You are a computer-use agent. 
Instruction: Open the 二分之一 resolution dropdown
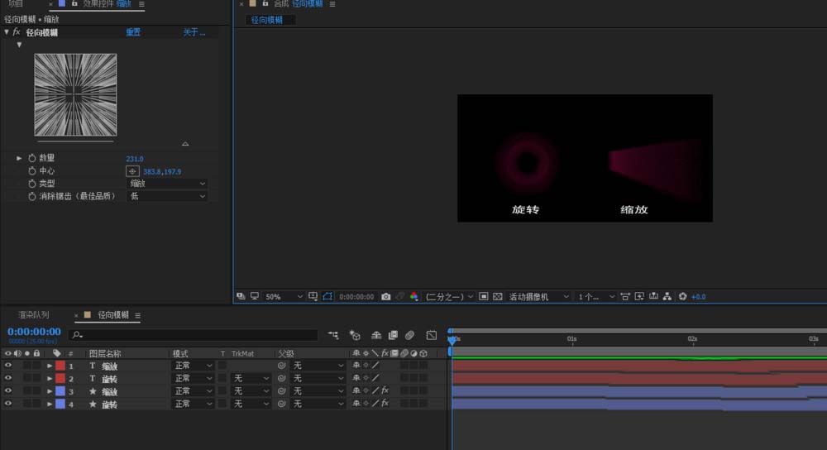pos(449,296)
